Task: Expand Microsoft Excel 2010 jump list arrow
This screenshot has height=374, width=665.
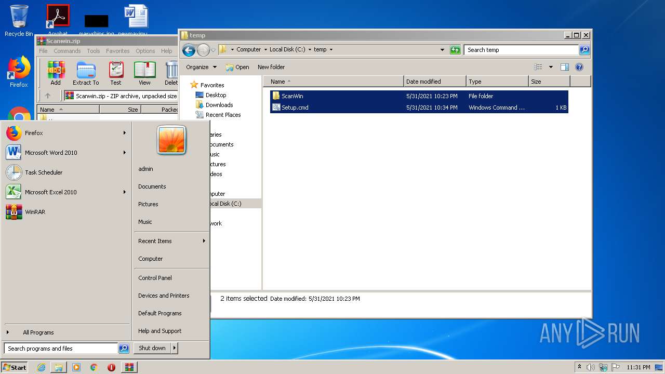Action: click(x=125, y=192)
